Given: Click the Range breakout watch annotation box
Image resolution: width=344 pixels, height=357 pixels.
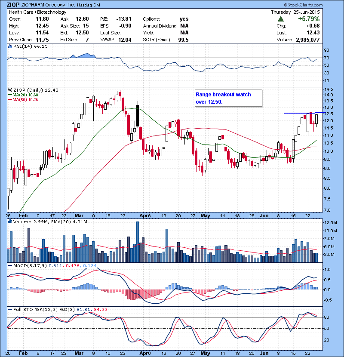Looking at the screenshot, I should pyautogui.click(x=229, y=98).
